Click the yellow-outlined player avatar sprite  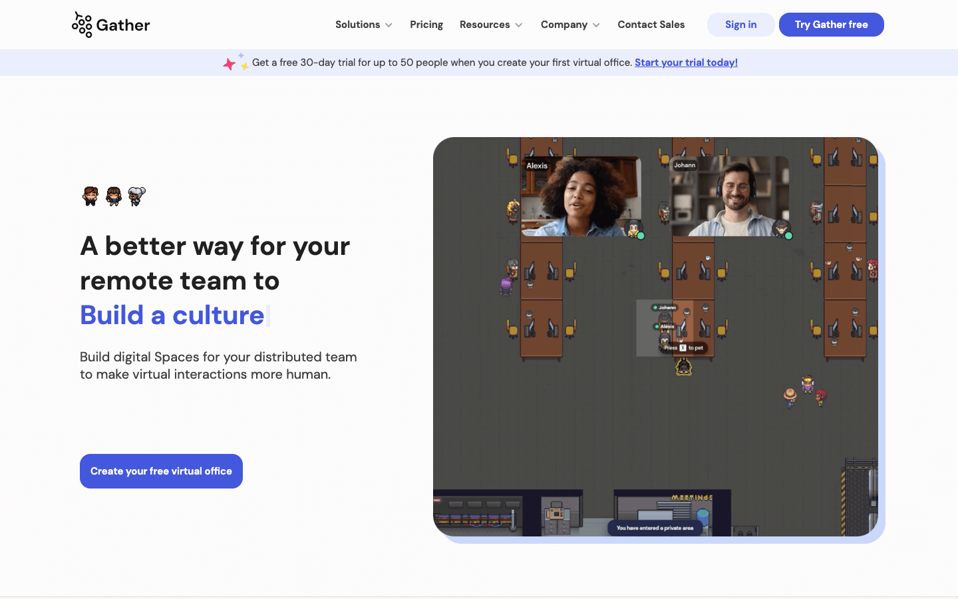[x=683, y=367]
